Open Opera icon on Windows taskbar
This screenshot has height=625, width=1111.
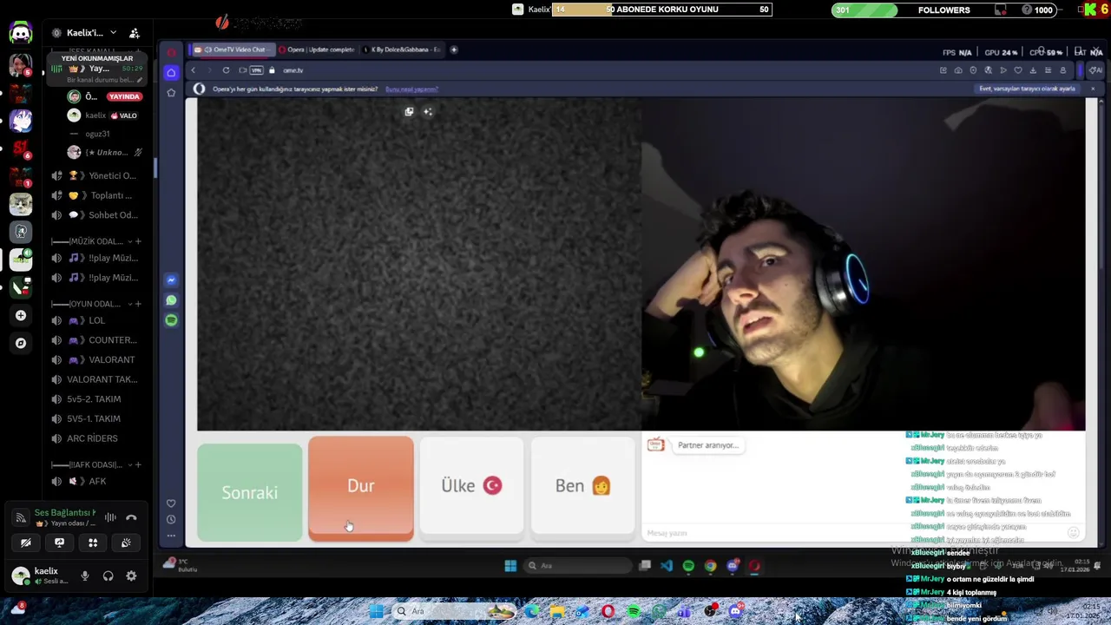[608, 612]
